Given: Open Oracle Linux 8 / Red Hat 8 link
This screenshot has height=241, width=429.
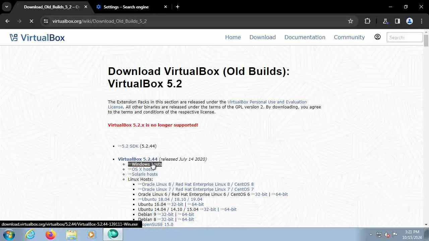Looking at the screenshot, I should 196,184.
